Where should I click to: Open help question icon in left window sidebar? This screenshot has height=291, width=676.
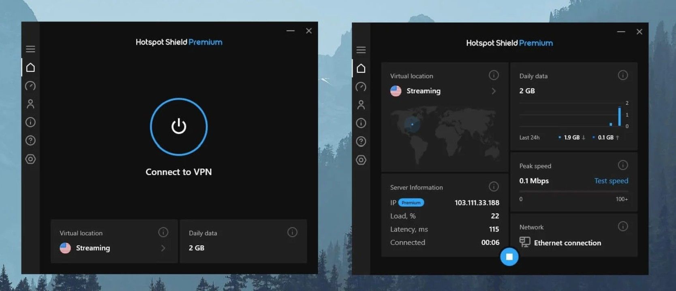pyautogui.click(x=30, y=141)
